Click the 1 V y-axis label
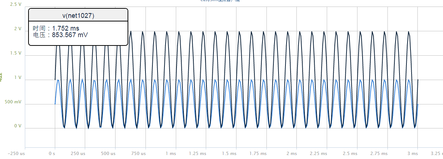This screenshot has height=159, width=443. [18, 77]
